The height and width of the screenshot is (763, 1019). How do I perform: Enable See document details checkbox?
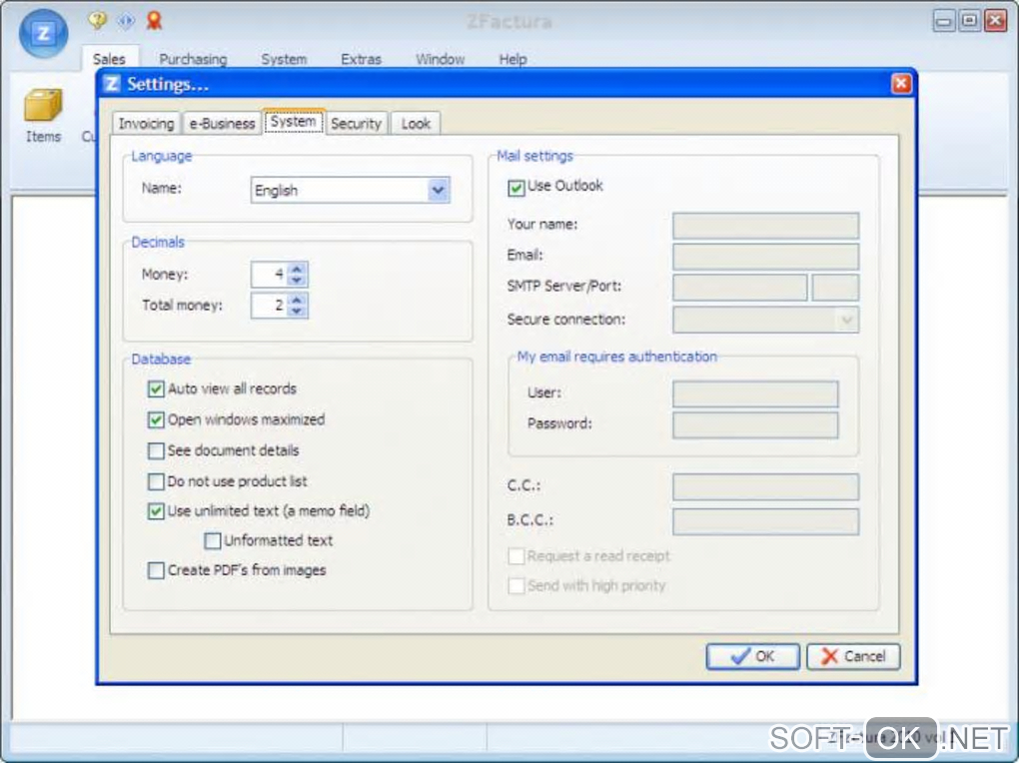155,451
